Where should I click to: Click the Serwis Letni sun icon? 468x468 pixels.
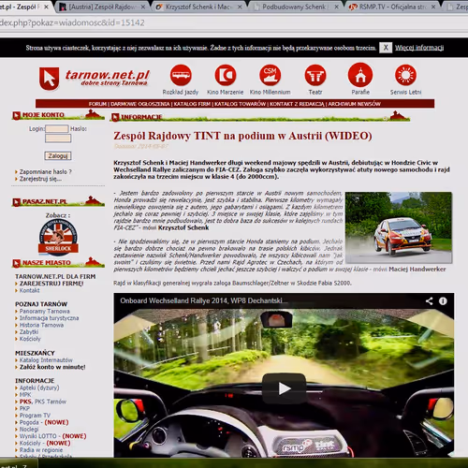point(405,75)
